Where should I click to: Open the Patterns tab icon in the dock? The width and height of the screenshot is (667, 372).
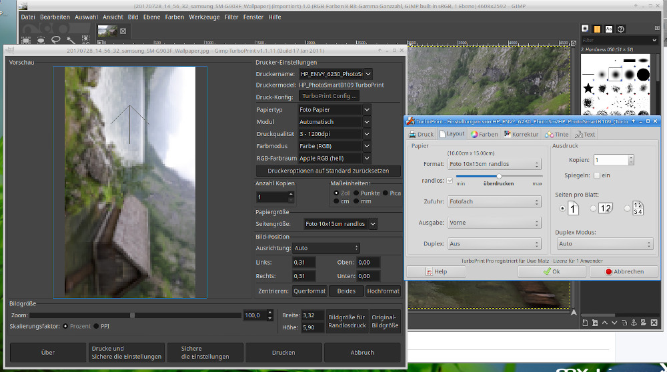(597, 29)
